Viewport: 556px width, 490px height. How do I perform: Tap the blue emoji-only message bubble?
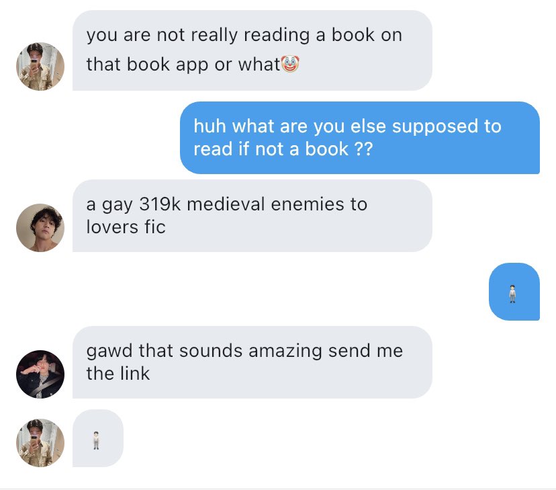[x=514, y=292]
